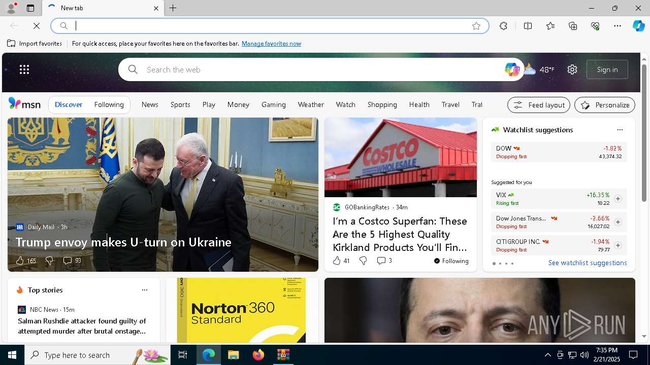Screen dimensions: 650x365
Task: Open page settings gear icon
Action: point(572,69)
